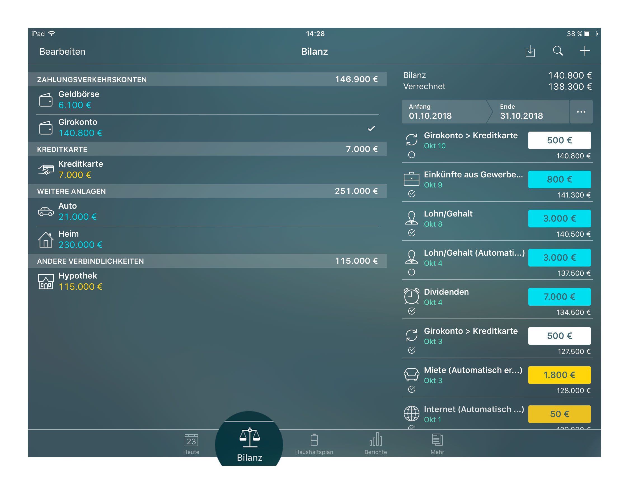Toggle cleared circle for Okt 10 transfer
Screen dimensions: 629x485
[x=412, y=155]
